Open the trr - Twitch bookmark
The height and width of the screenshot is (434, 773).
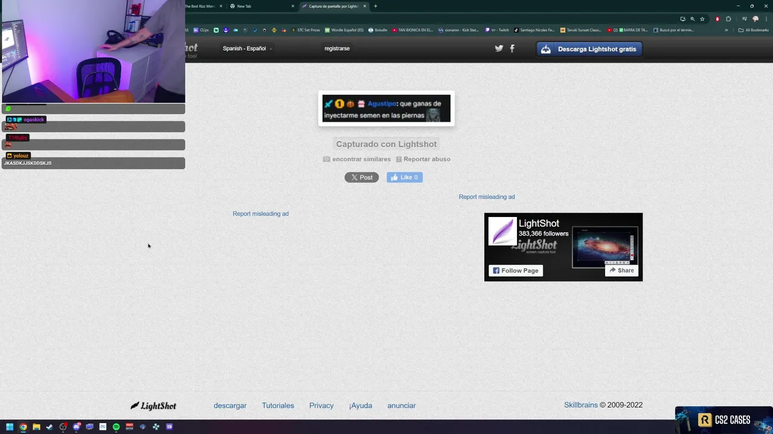coord(497,30)
